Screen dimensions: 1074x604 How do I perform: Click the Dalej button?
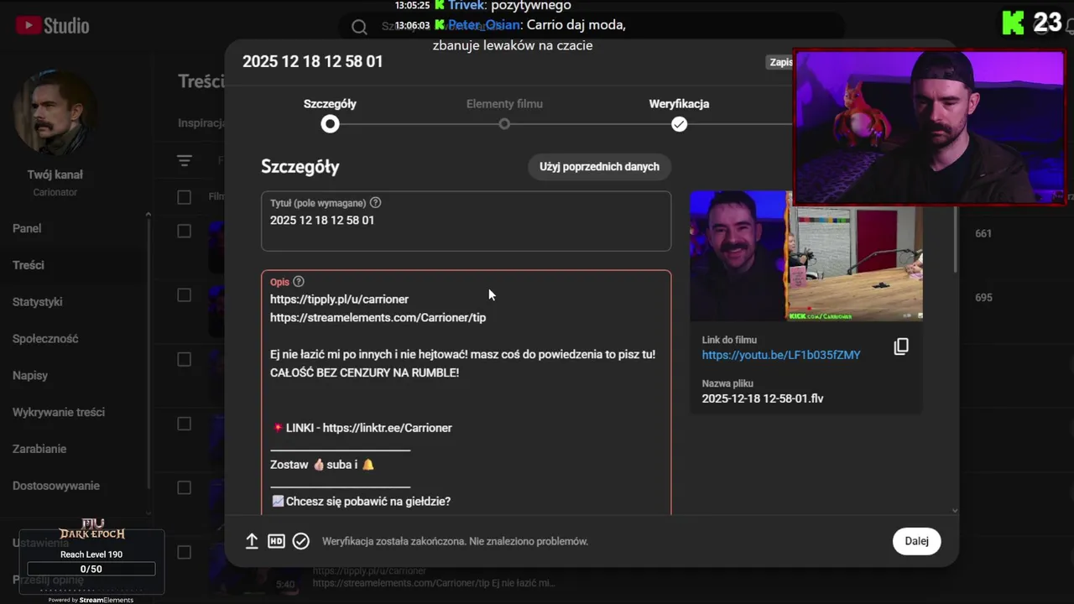[x=916, y=541]
